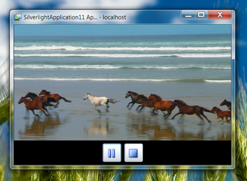Click the SilverlightApplication11 window icon
This screenshot has width=247, height=181.
pos(18,17)
